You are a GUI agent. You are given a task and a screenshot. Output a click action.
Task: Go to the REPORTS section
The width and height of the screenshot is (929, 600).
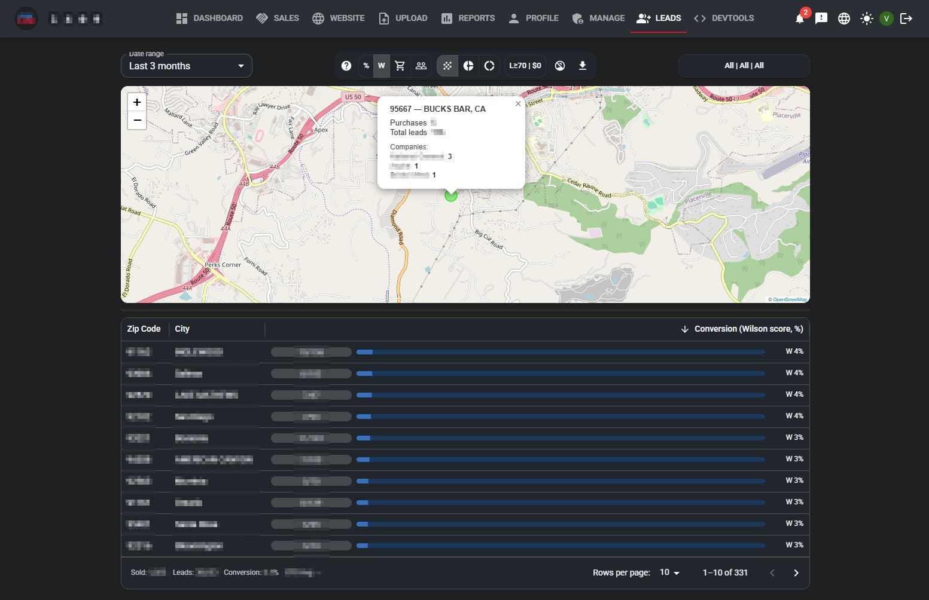coord(468,18)
